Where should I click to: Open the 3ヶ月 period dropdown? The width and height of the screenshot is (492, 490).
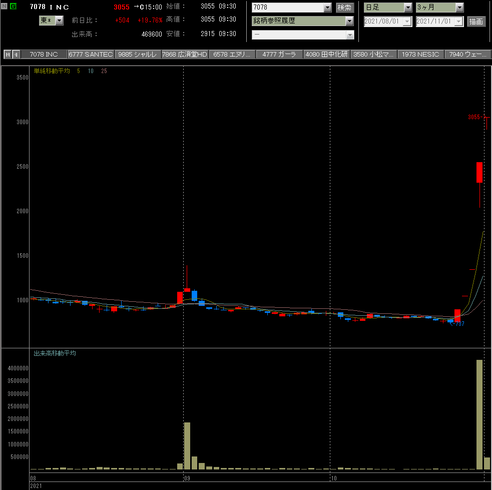459,7
